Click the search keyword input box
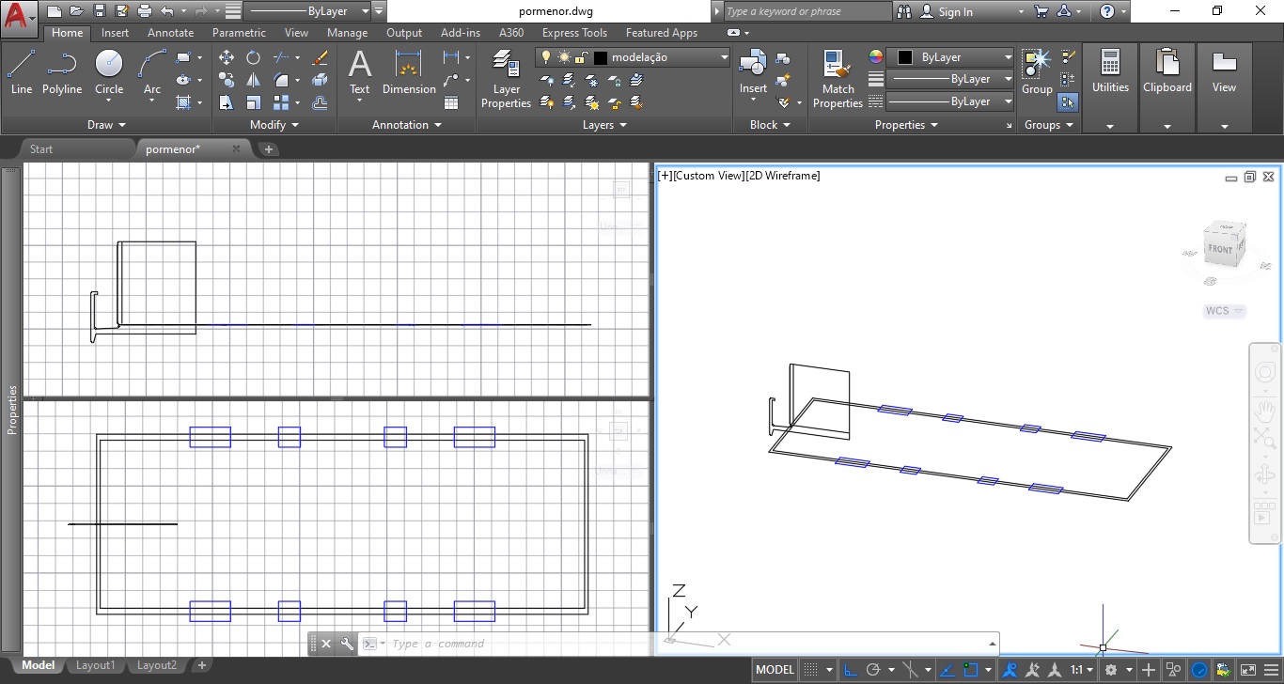 [807, 11]
